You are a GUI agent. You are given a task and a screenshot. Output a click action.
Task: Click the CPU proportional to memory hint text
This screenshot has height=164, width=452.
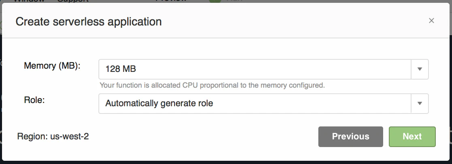(212, 86)
